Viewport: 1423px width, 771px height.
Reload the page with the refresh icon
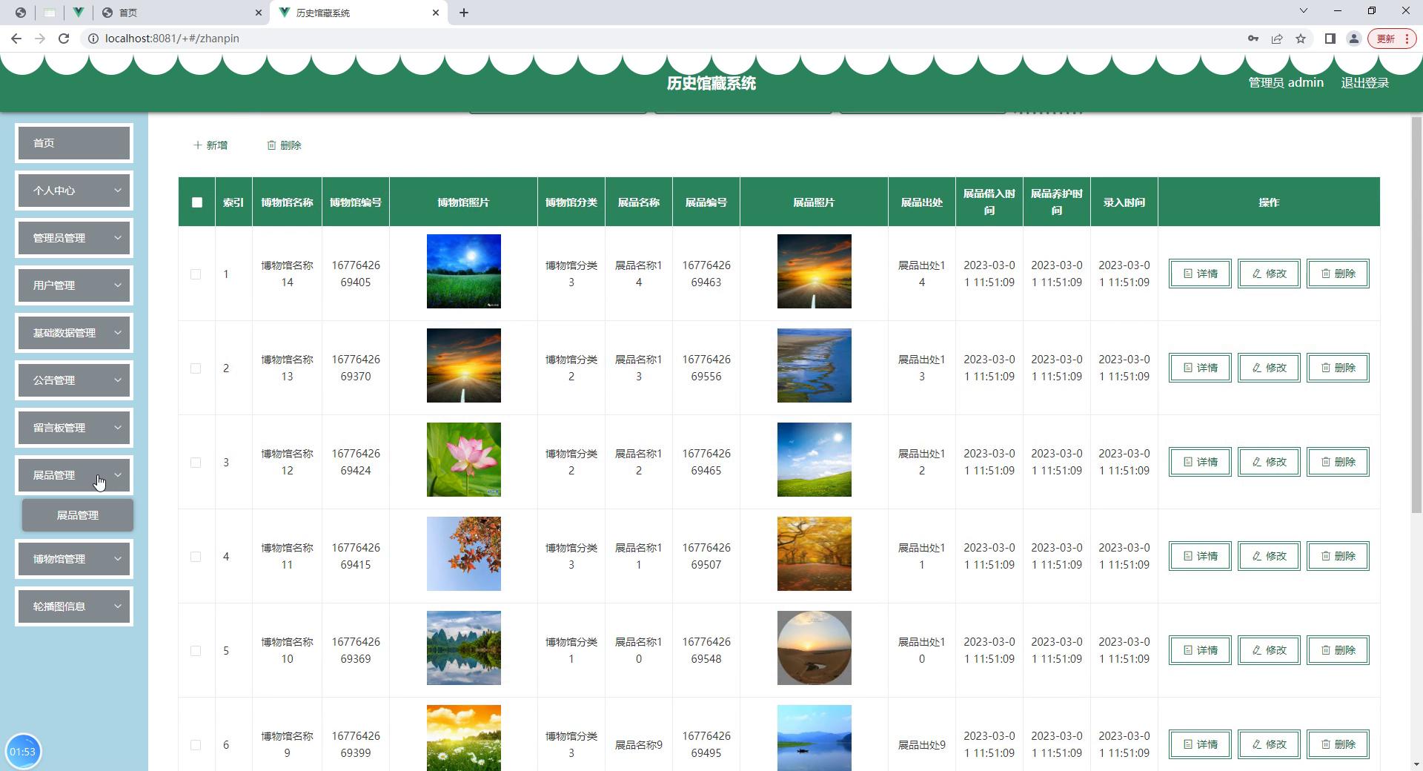point(64,39)
